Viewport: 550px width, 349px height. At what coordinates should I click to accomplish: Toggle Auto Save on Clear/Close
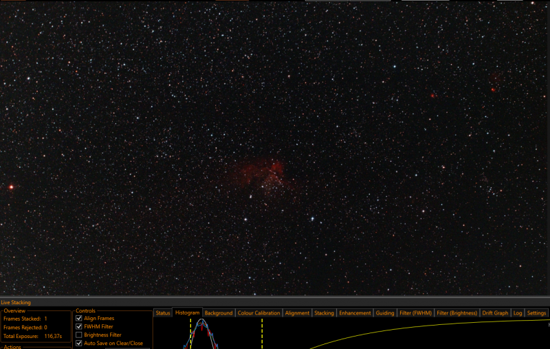click(x=79, y=343)
